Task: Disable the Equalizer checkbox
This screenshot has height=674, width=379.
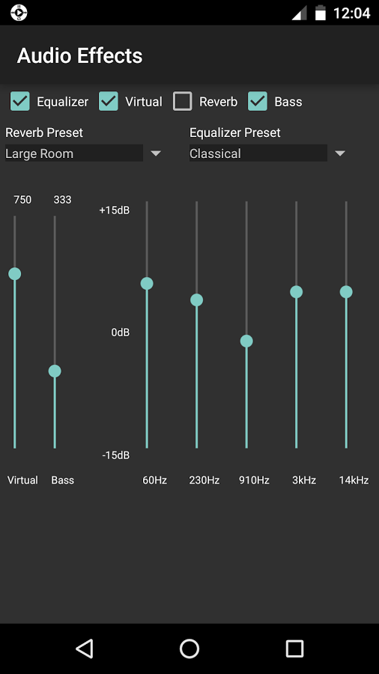Action: coord(19,101)
